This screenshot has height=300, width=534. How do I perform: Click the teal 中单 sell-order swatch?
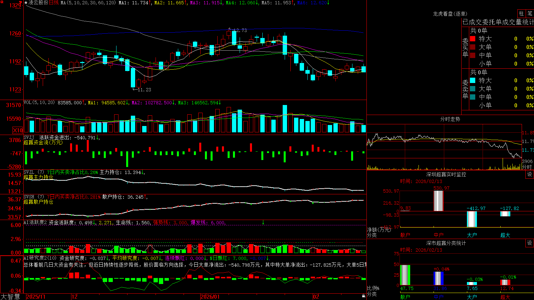tap(473, 97)
